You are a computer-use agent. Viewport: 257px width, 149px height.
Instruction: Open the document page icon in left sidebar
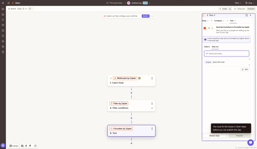point(3,20)
